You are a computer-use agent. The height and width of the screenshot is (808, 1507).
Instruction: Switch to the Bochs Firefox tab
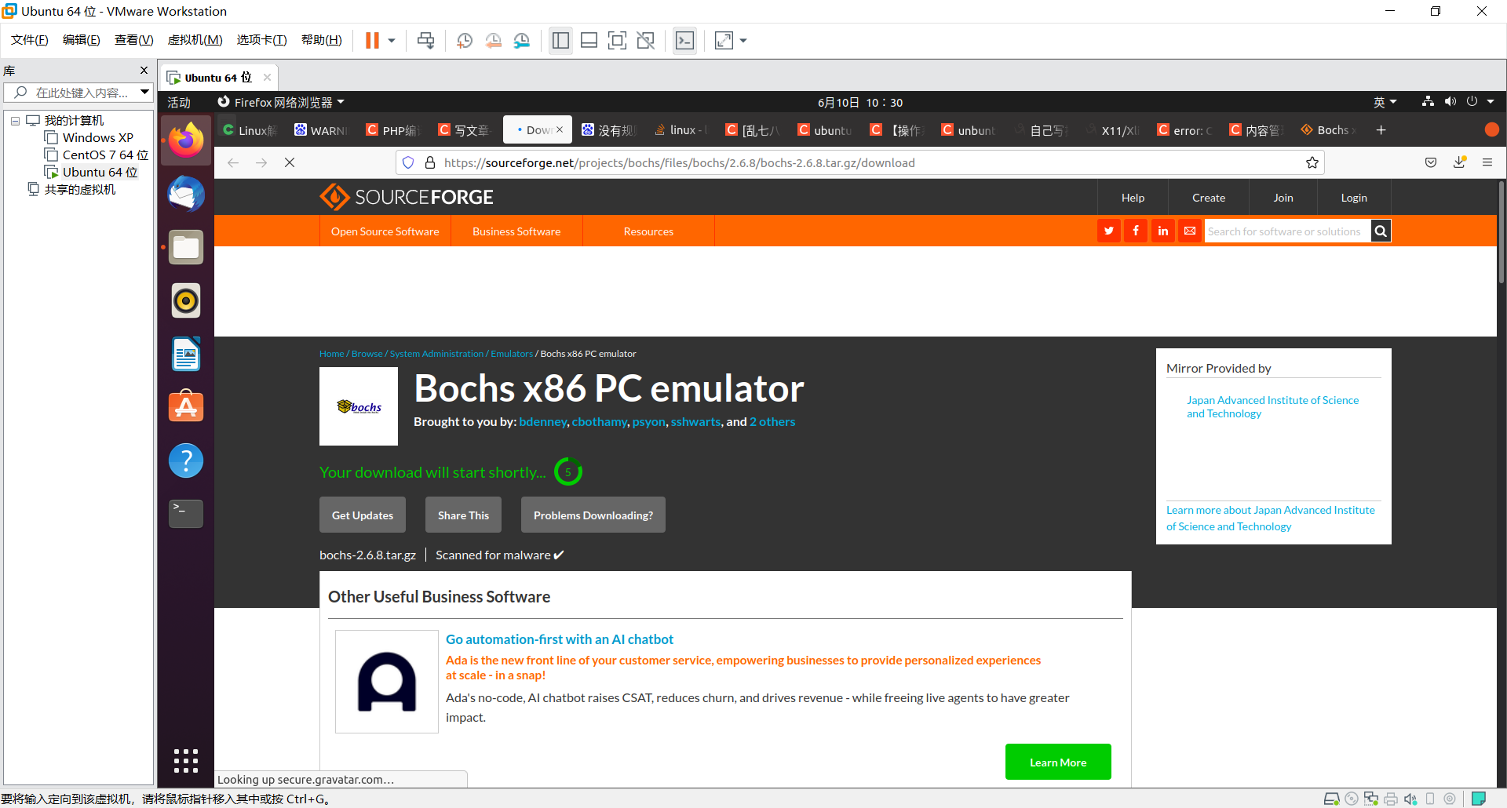click(1327, 130)
